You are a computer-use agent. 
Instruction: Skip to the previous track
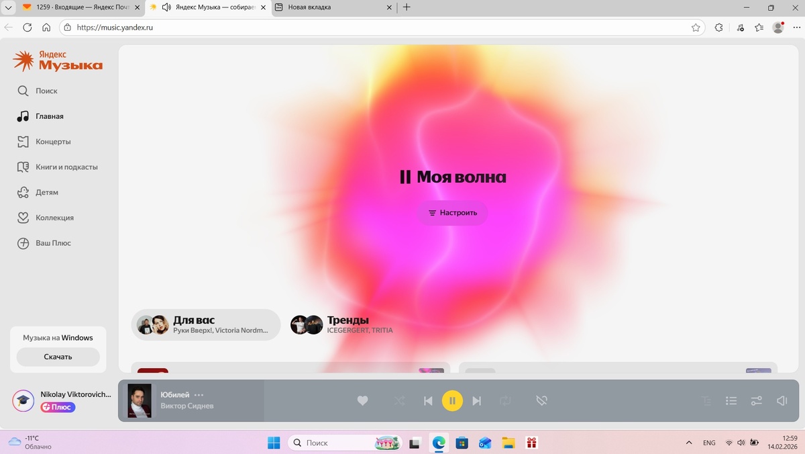(x=428, y=401)
